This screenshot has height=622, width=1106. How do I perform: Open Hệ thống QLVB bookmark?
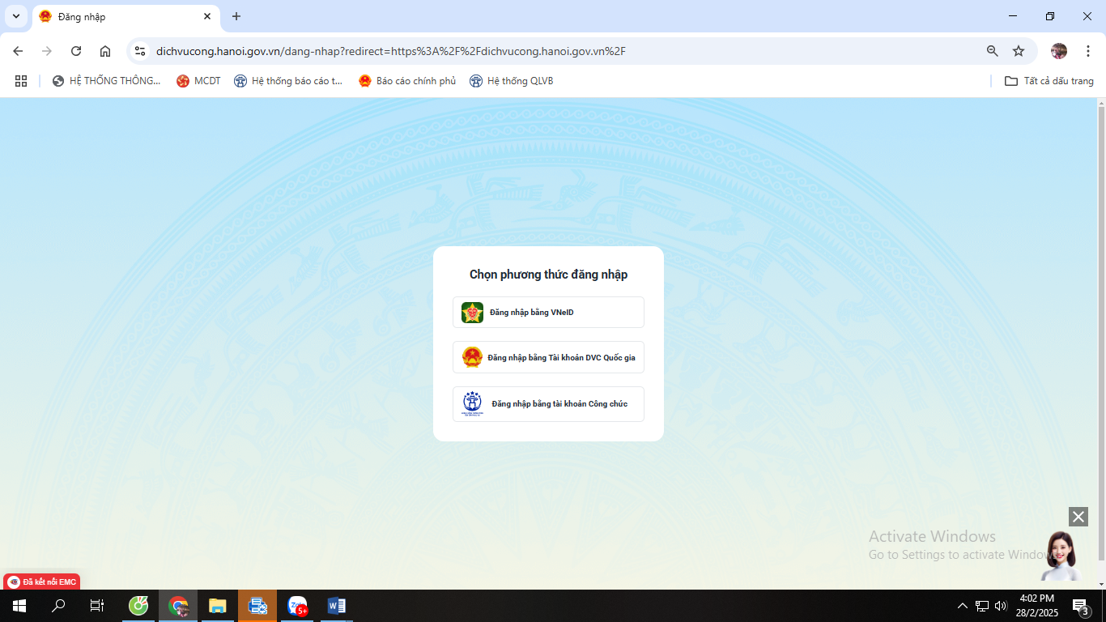coord(512,81)
